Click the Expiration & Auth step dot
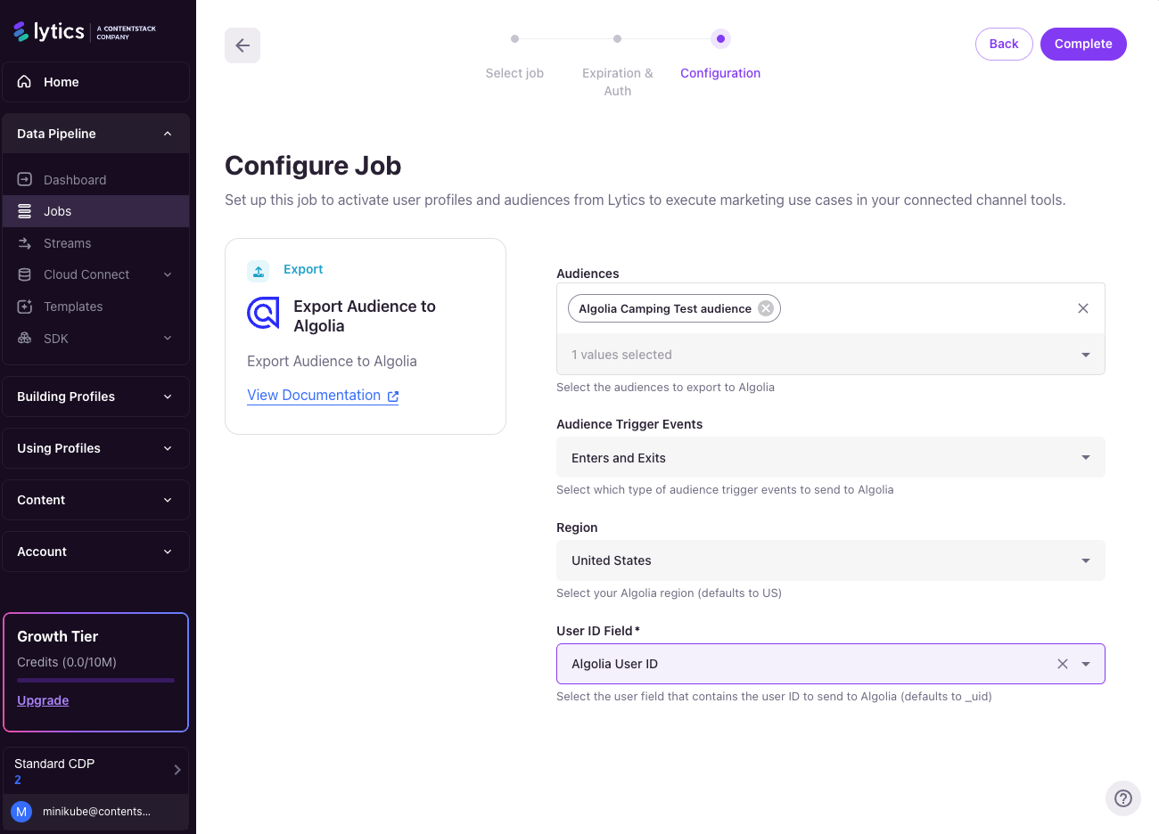1159x834 pixels. click(x=617, y=39)
